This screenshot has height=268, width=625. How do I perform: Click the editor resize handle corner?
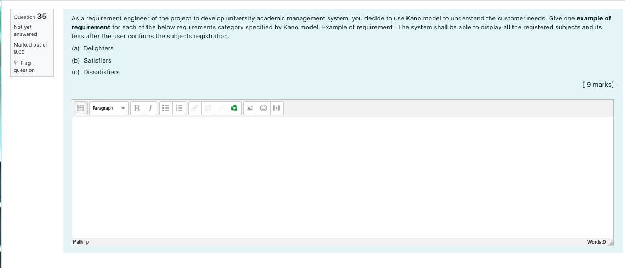tap(610, 244)
